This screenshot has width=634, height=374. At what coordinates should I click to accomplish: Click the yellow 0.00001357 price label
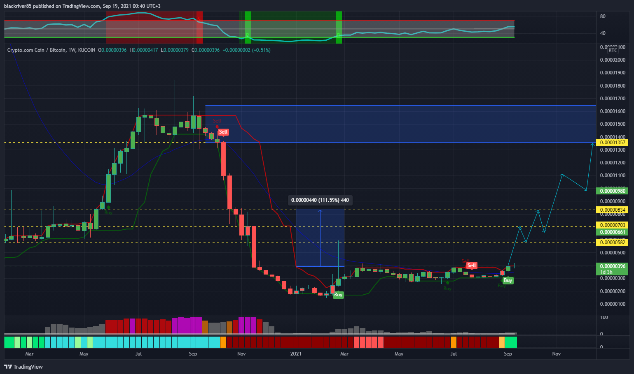coord(613,143)
